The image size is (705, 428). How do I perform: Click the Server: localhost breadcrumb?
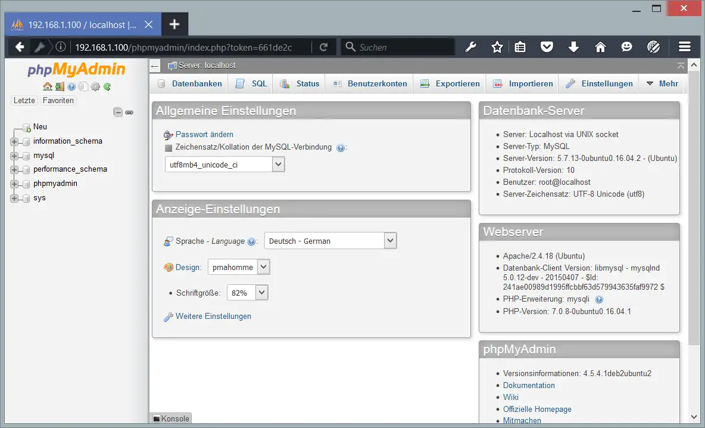click(x=207, y=66)
